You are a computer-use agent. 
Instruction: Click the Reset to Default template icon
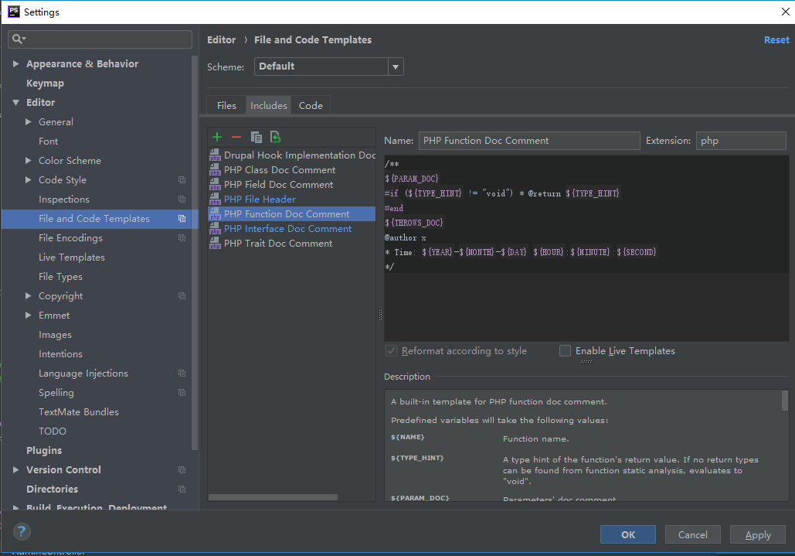click(x=275, y=137)
